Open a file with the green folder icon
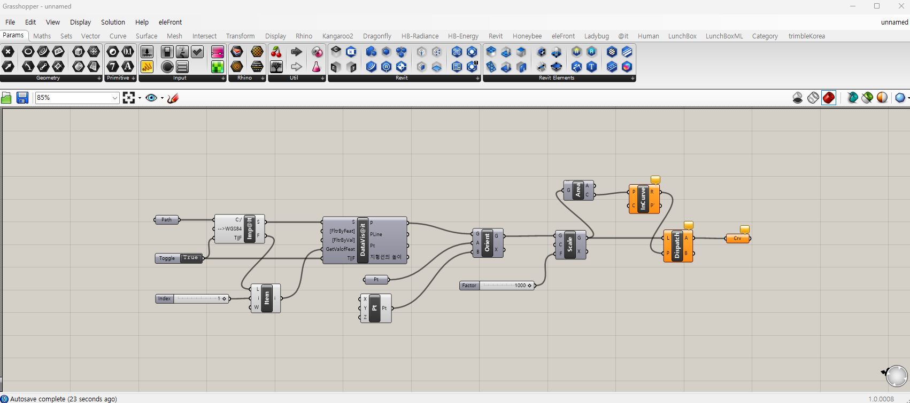The height and width of the screenshot is (403, 910). coord(6,98)
